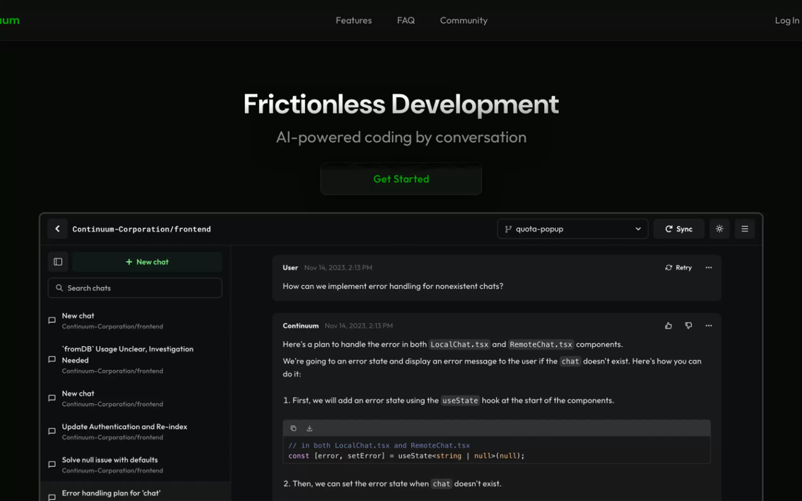Click the Continuum logo at top left
802x501 pixels.
click(x=9, y=20)
